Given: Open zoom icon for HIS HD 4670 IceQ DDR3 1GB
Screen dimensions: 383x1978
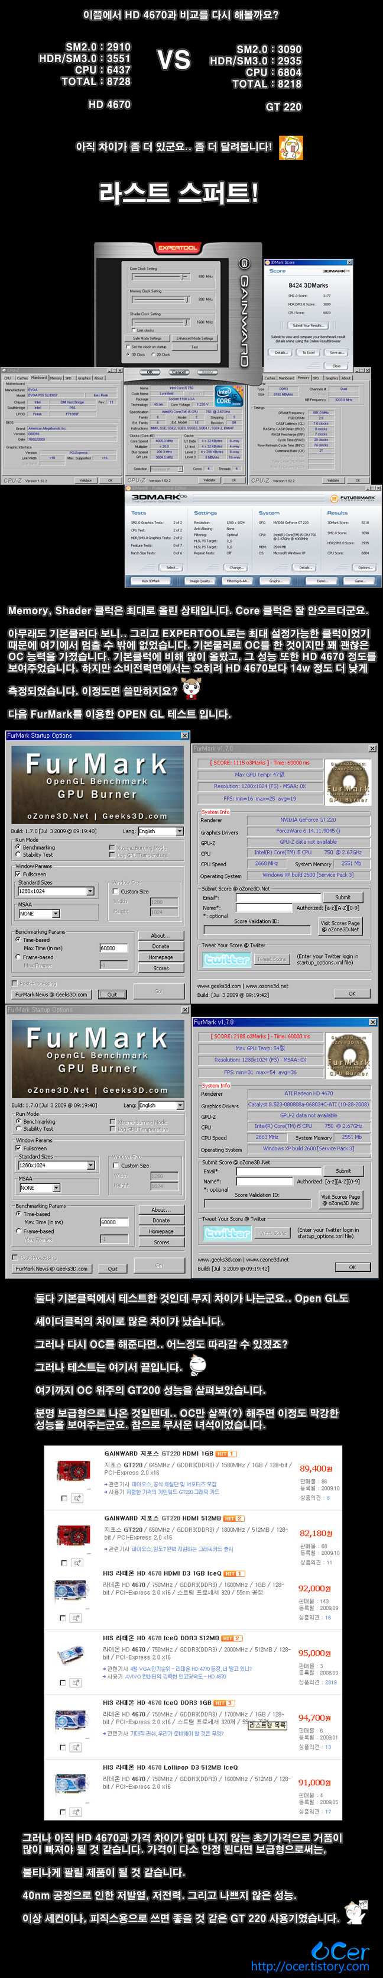Looking at the screenshot, I should click(x=77, y=1747).
